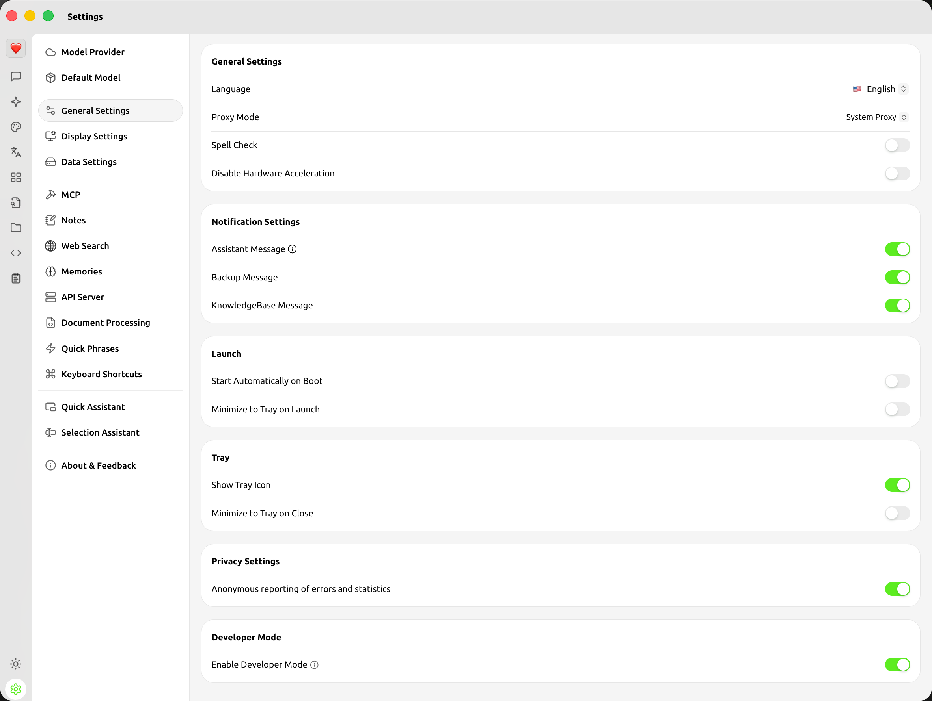Disable Enable Developer Mode switch
932x701 pixels.
point(897,664)
